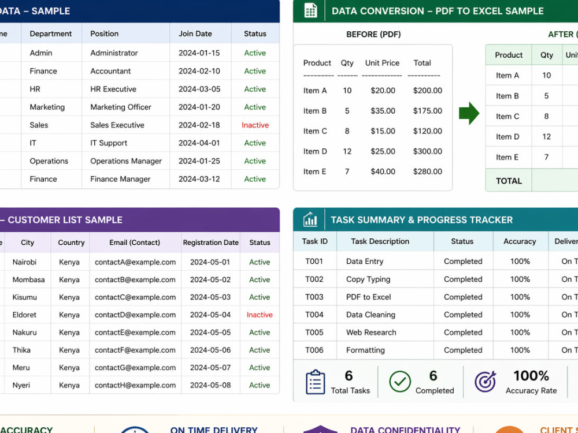
Task: Click the 'Web Research' task description
Action: point(371,332)
